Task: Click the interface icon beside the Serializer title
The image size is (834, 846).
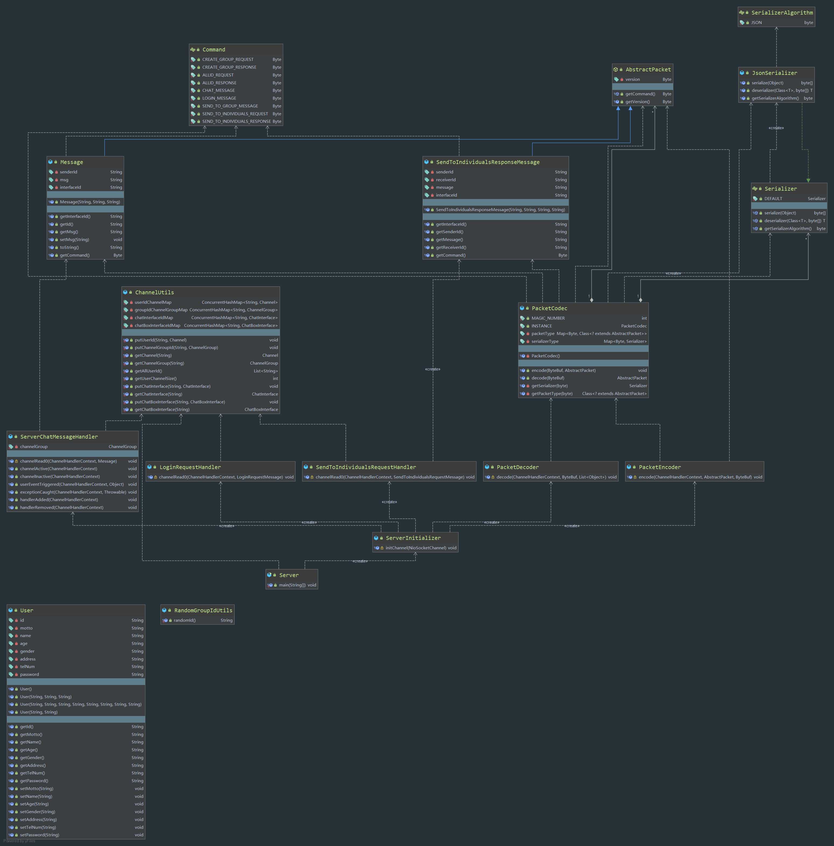Action: [x=755, y=188]
